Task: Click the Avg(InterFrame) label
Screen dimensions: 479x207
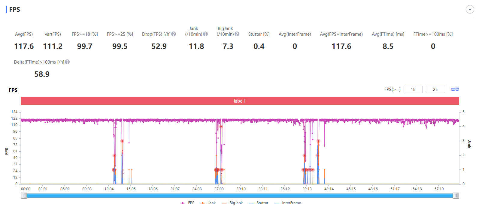Action: coord(295,34)
